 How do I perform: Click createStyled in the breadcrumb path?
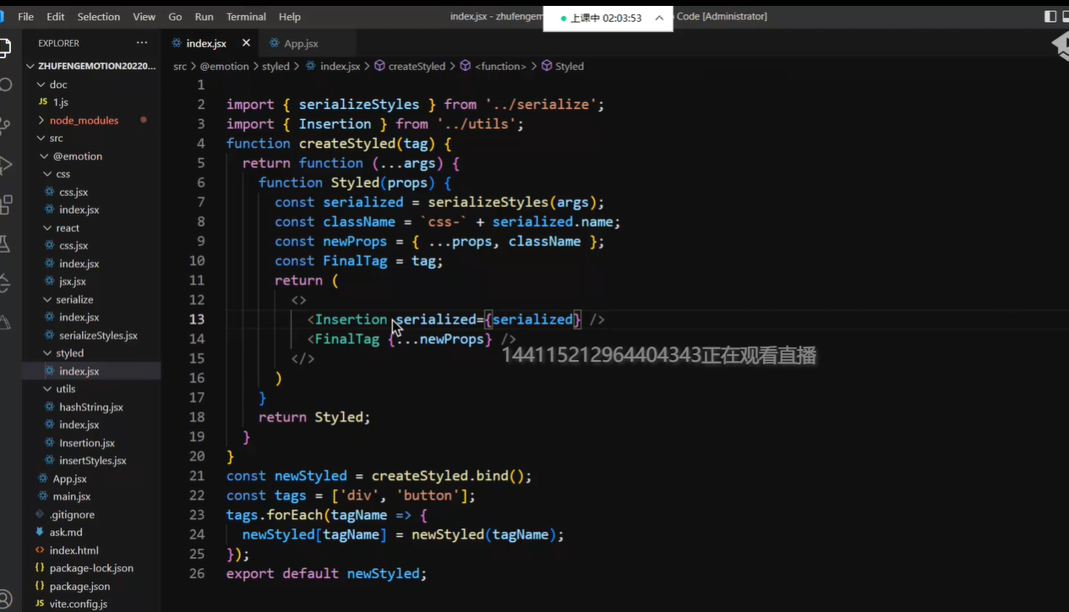[416, 66]
